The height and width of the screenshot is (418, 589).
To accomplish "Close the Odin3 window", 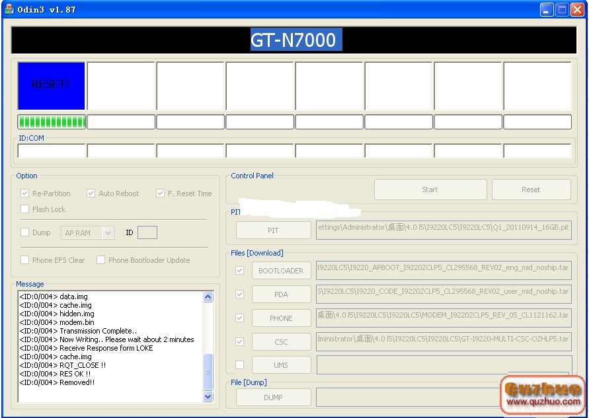I will pyautogui.click(x=577, y=9).
